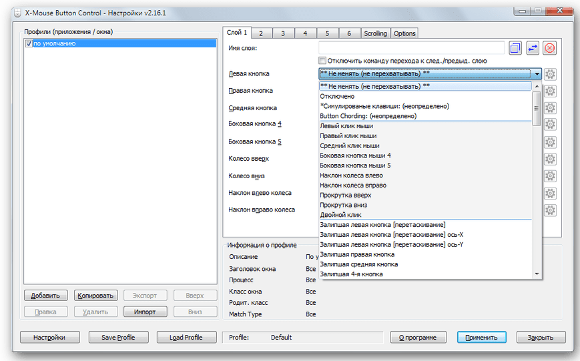Open the Options tab
Image resolution: width=580 pixels, height=361 pixels.
[x=404, y=33]
